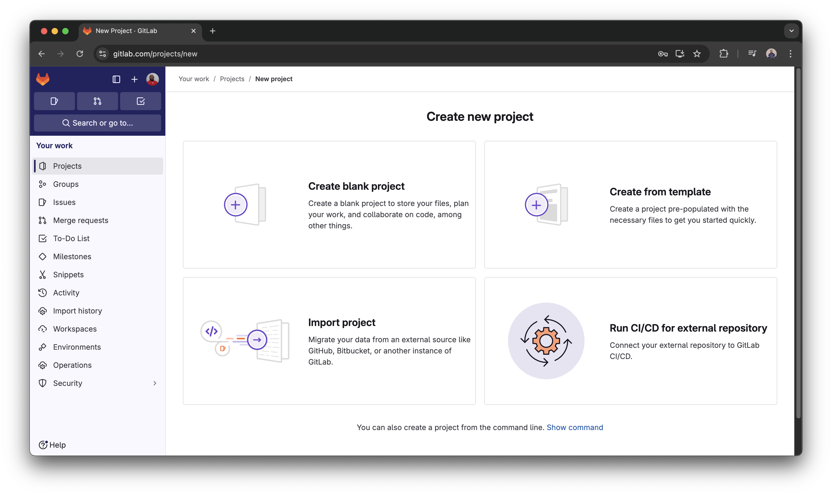832x495 pixels.
Task: Open the To-Do List shortcut icon
Action: coord(141,101)
